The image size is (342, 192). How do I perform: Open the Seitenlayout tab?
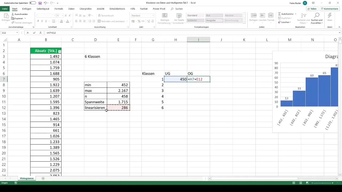coord(43,9)
